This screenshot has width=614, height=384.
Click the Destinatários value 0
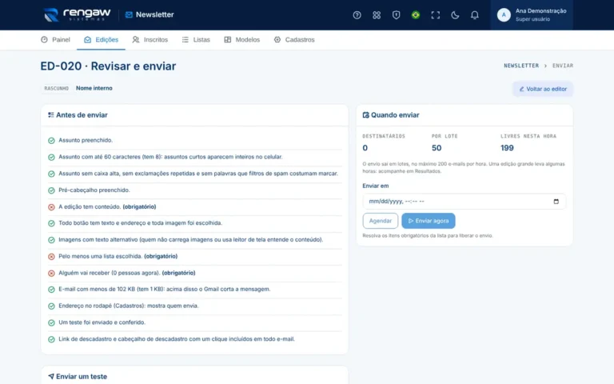tap(365, 148)
